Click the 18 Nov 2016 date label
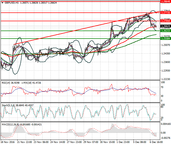This screenshot has width=171, height=145. tap(8, 142)
